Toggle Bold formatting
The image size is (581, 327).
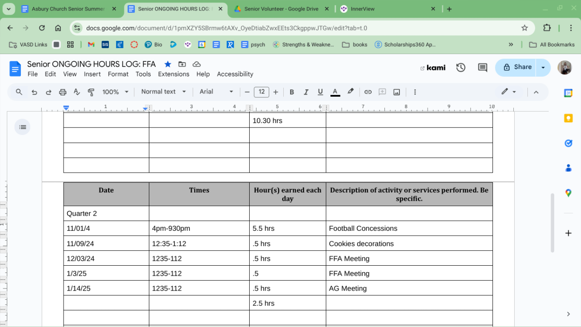(x=292, y=92)
